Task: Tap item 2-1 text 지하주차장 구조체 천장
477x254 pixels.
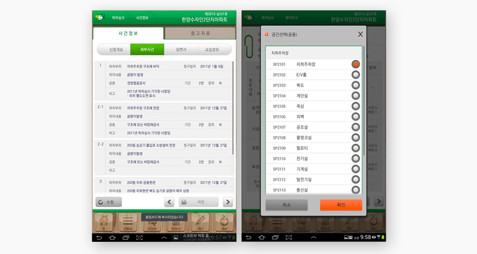Action: pyautogui.click(x=143, y=108)
